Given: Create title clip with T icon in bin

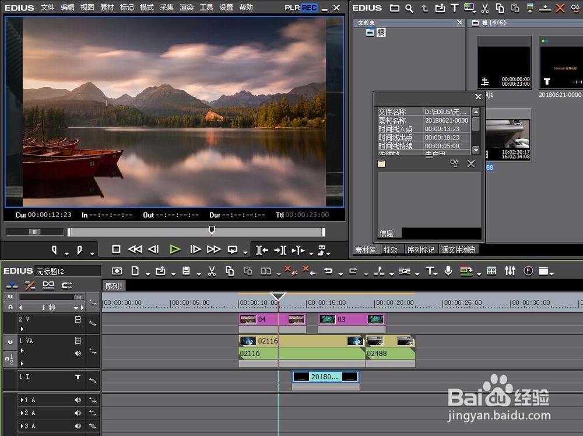Looking at the screenshot, I should tap(454, 8).
